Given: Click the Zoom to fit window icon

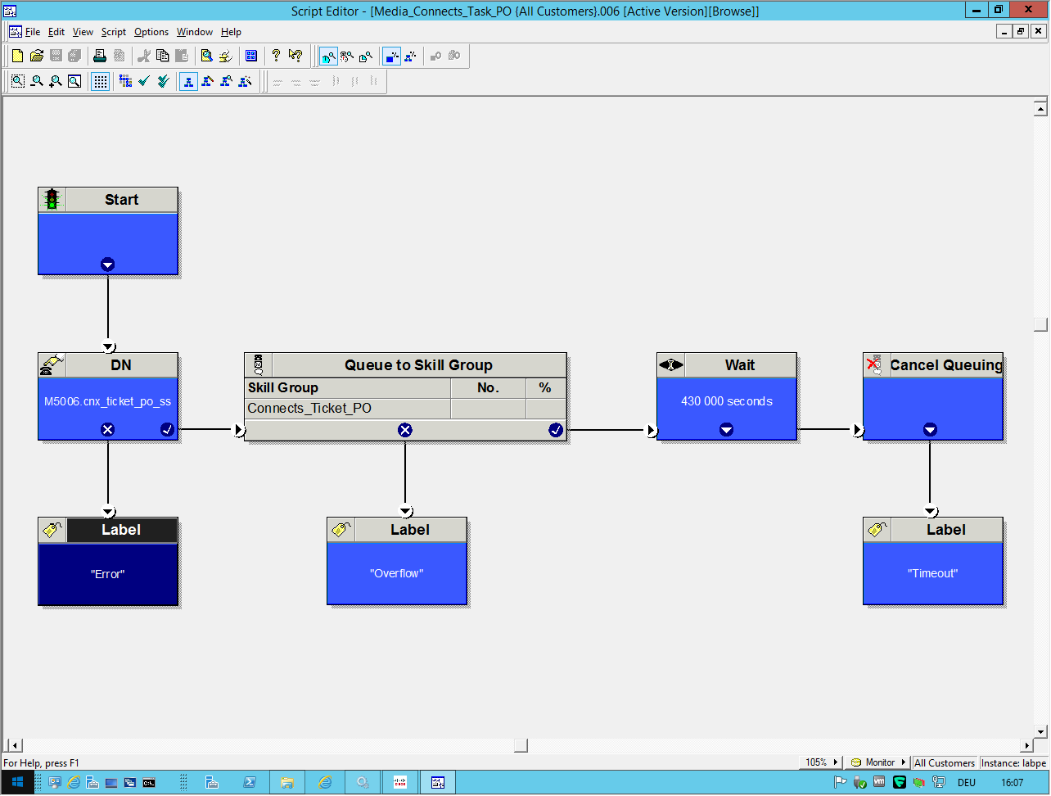Looking at the screenshot, I should tap(74, 81).
